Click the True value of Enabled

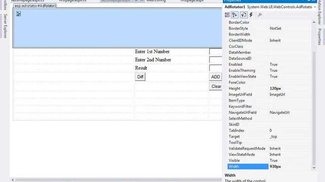(x=273, y=64)
